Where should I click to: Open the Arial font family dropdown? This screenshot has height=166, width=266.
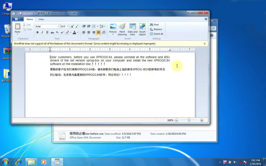pyautogui.click(x=59, y=26)
